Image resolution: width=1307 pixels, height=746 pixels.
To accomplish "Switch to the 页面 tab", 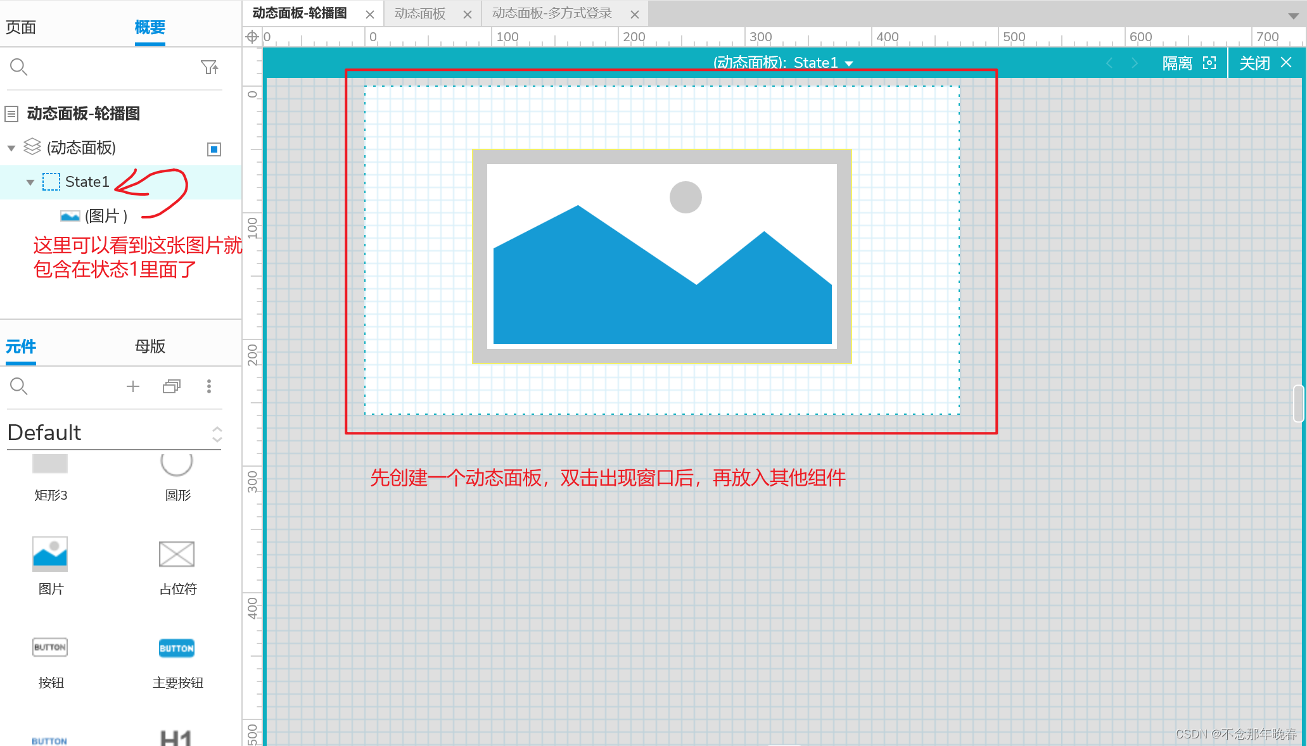I will point(21,27).
